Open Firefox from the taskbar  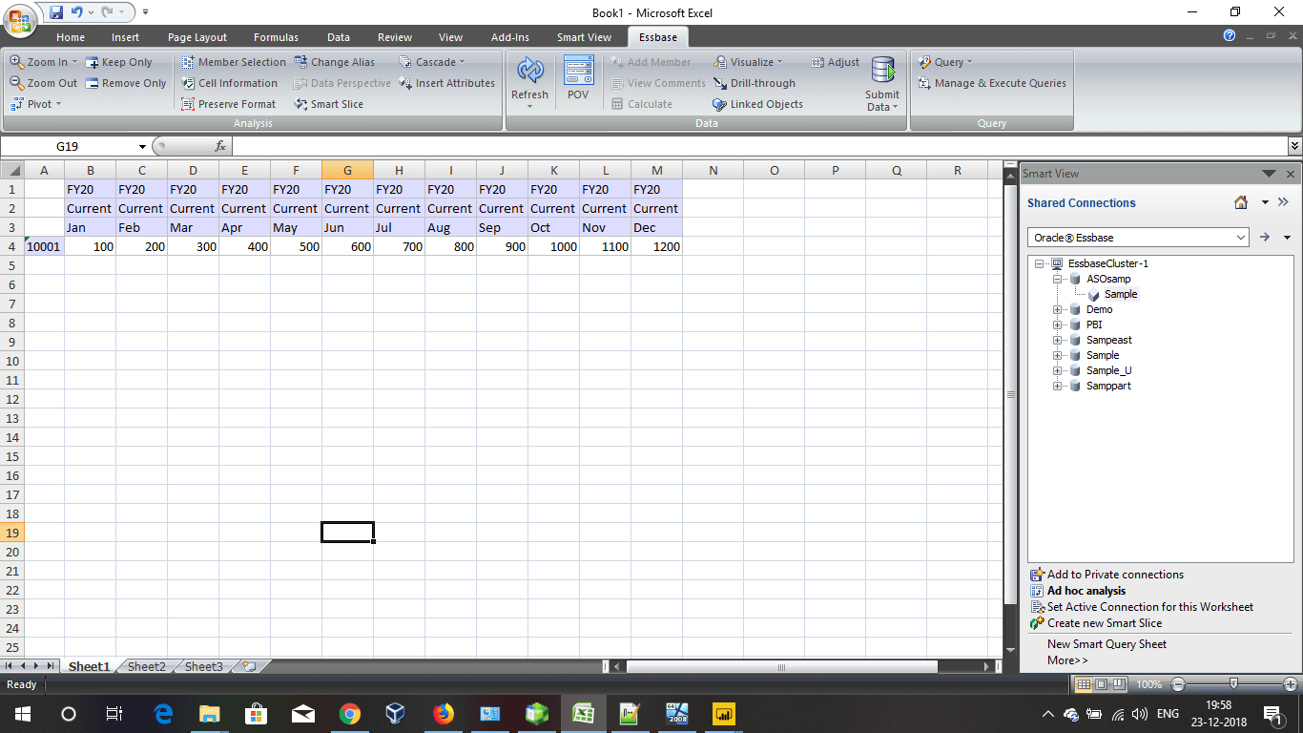[442, 714]
